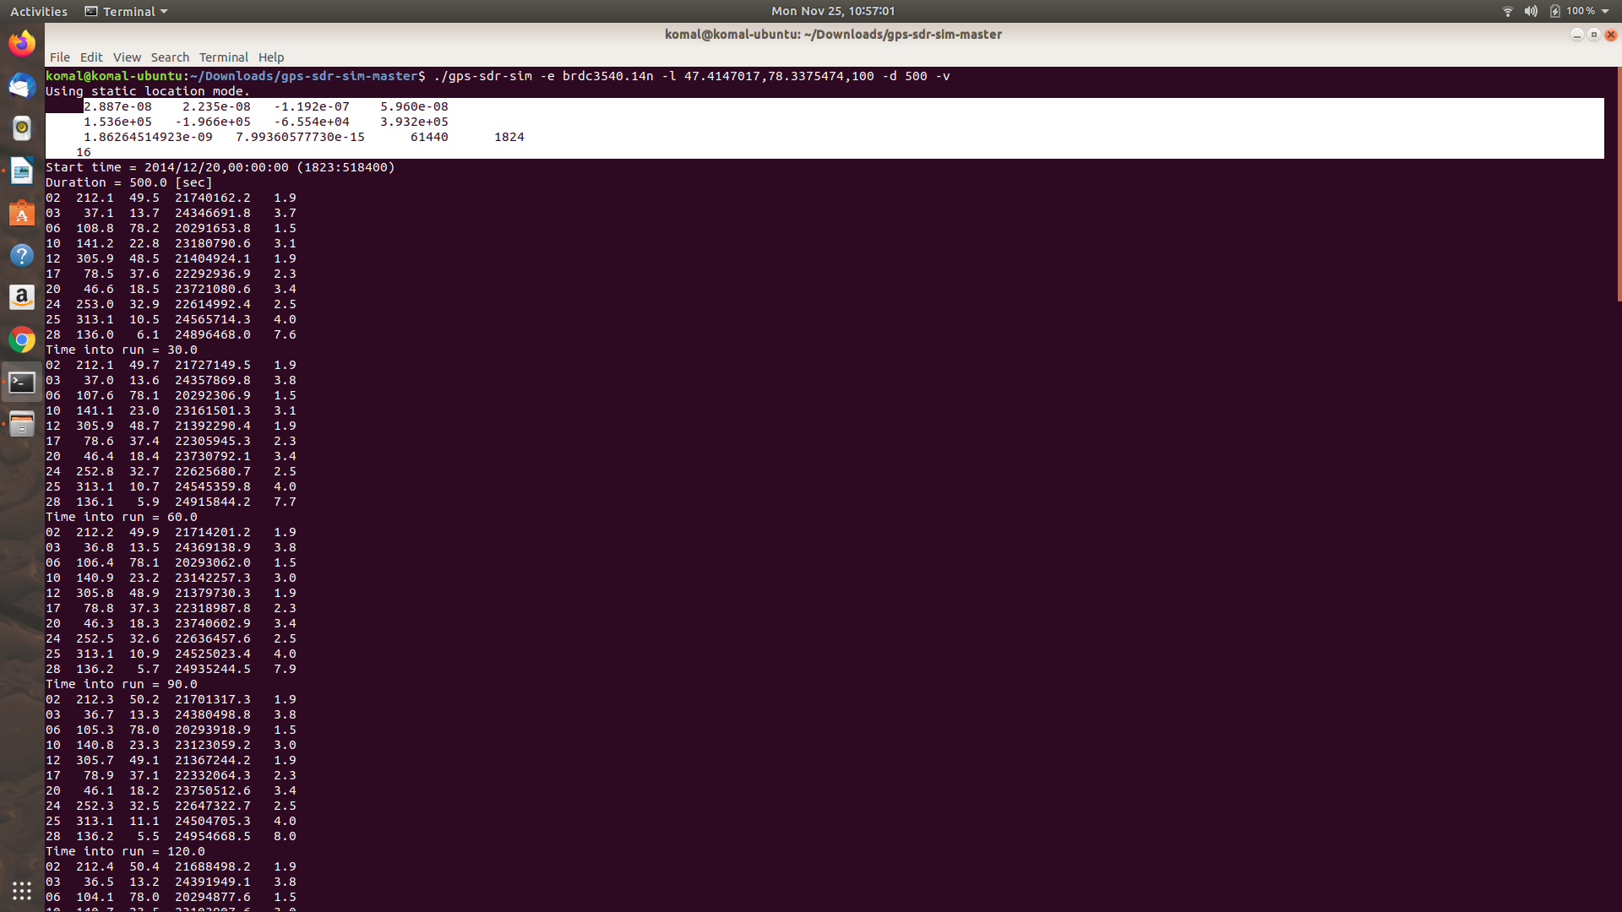
Task: Click the gps-sdr-sim command line text
Action: (692, 76)
